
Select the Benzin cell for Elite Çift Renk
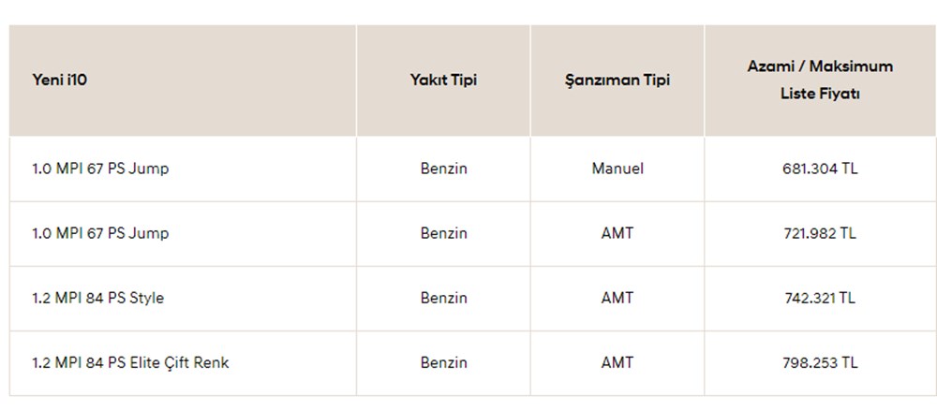pyautogui.click(x=443, y=362)
